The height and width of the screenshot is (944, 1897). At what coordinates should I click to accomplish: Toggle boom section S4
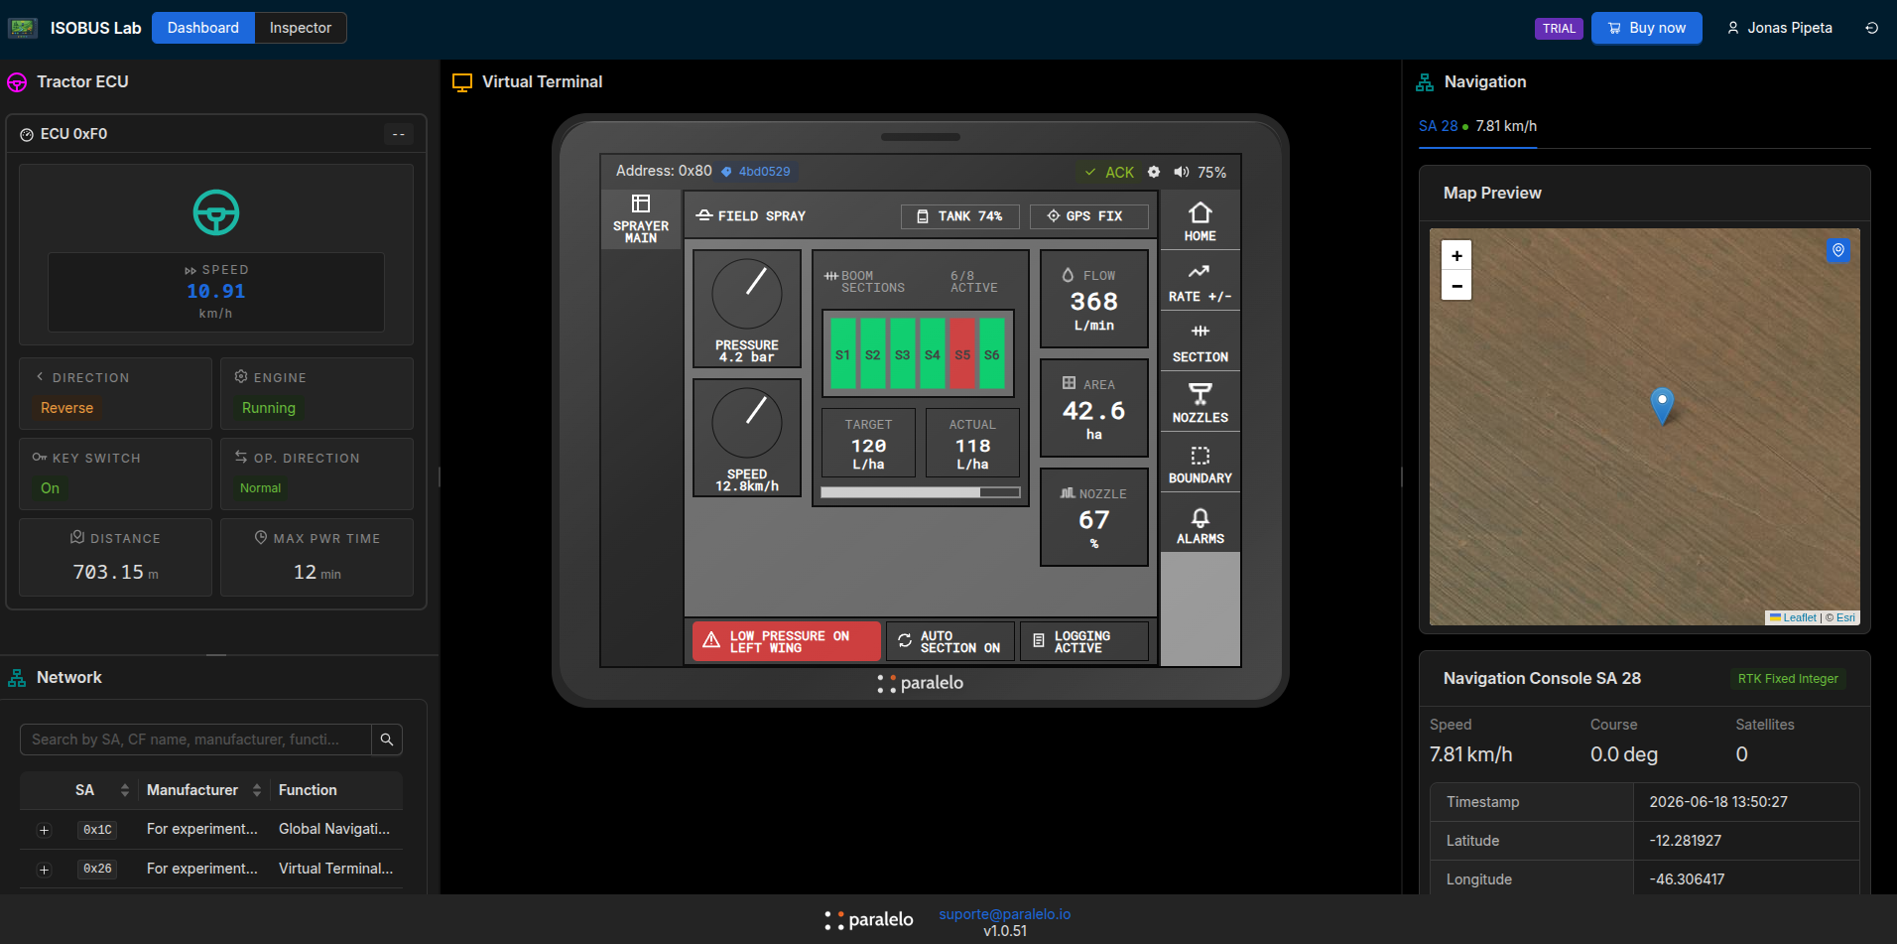click(933, 354)
